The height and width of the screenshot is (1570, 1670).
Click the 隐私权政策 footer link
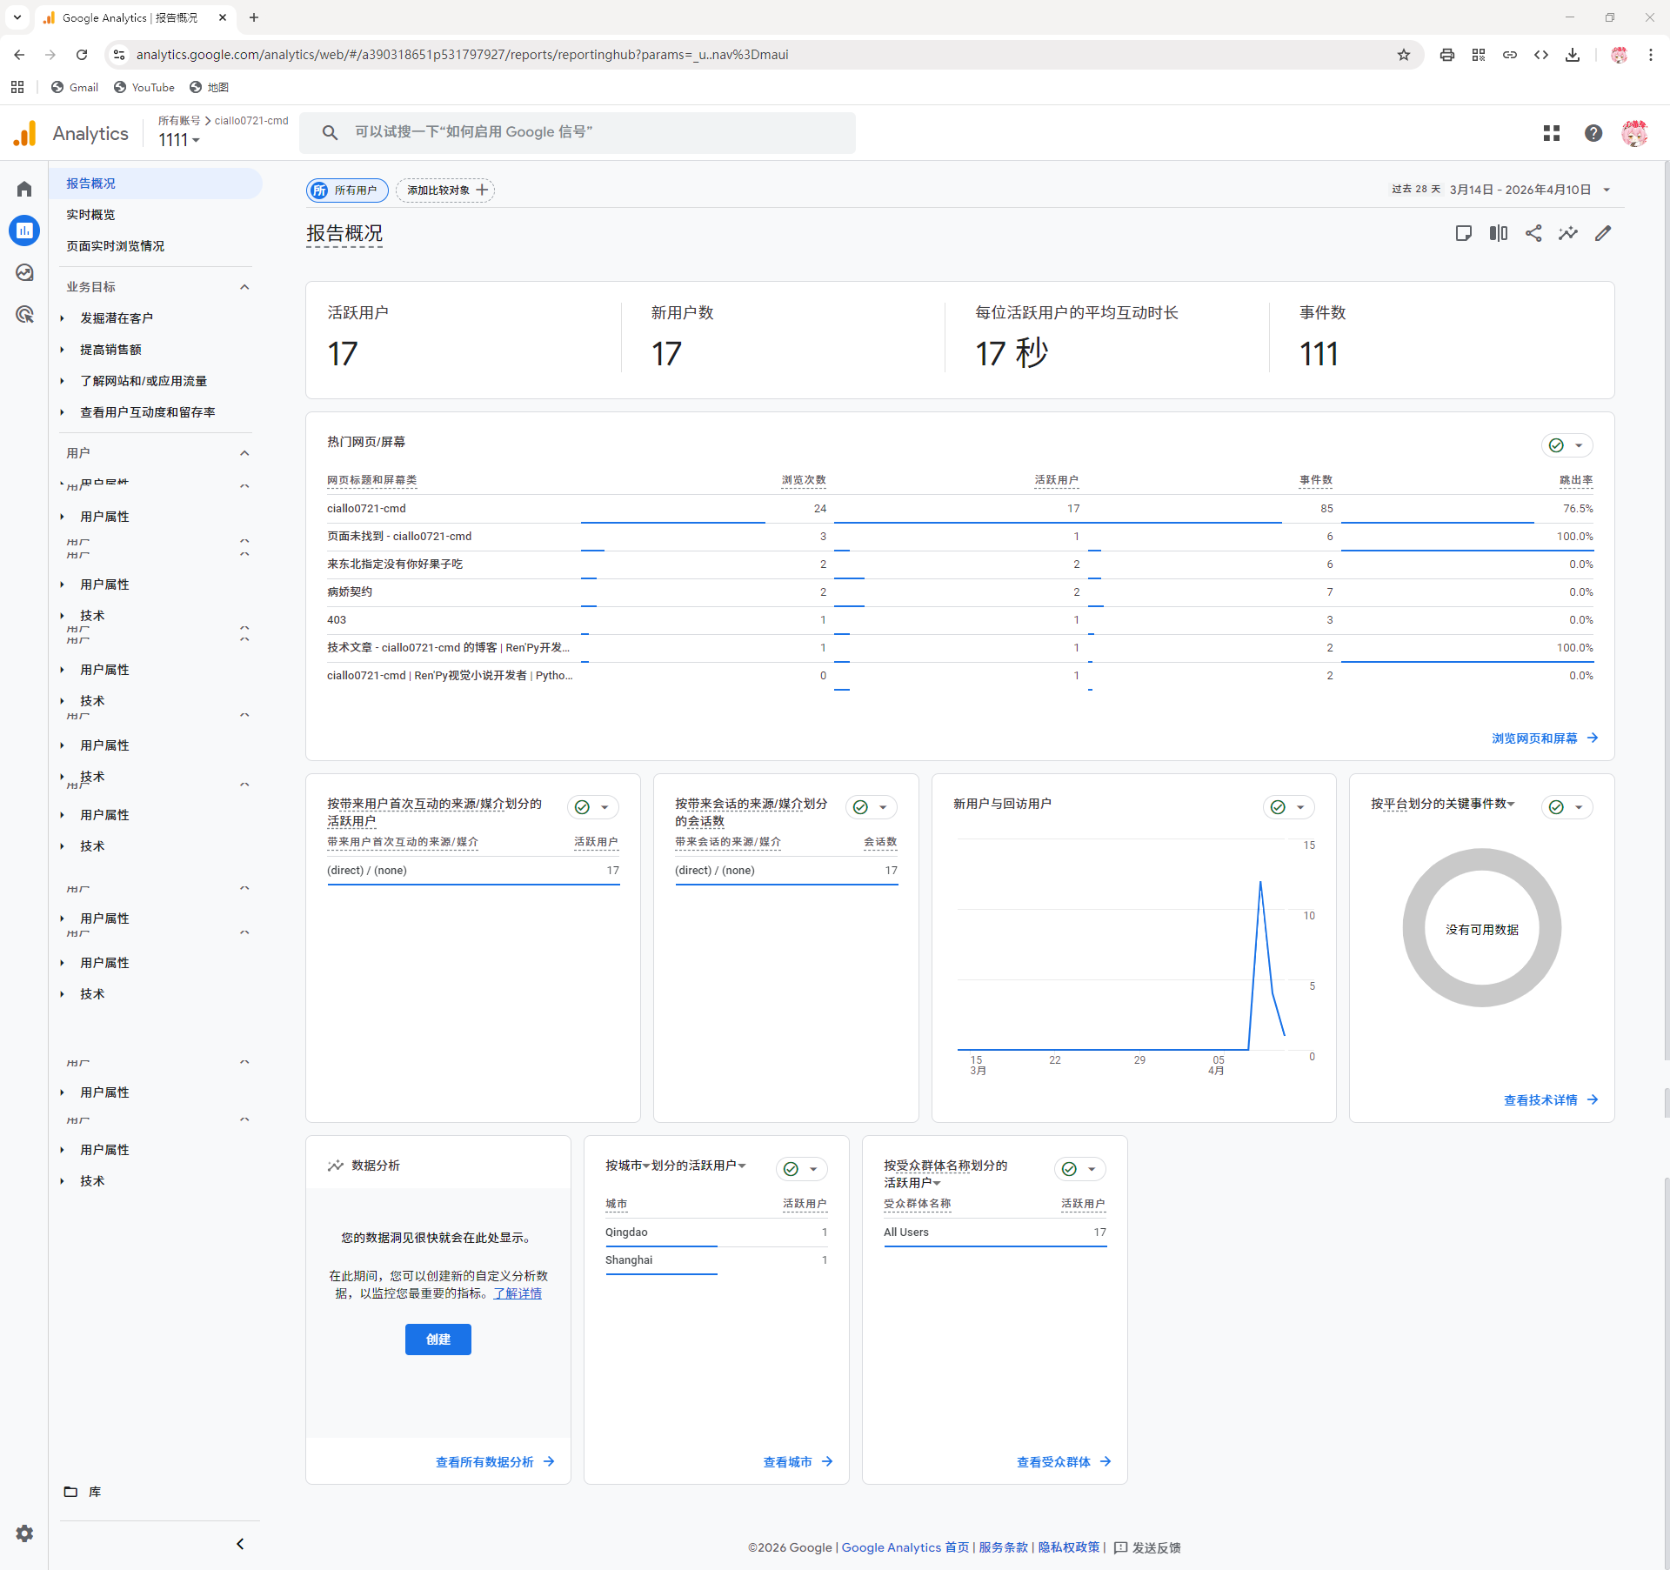coord(1068,1547)
